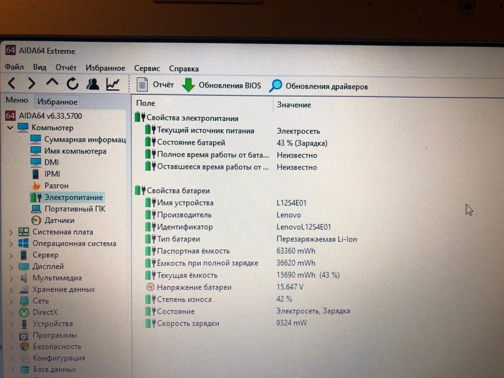504x378 pixels.
Task: Click the refresh icon in toolbar
Action: (73, 84)
